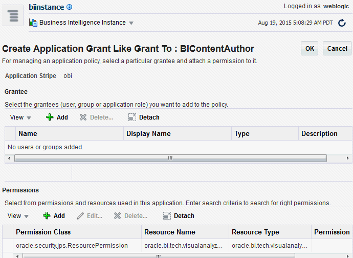Click the biinstance info icon
353x258 pixels.
[x=70, y=7]
